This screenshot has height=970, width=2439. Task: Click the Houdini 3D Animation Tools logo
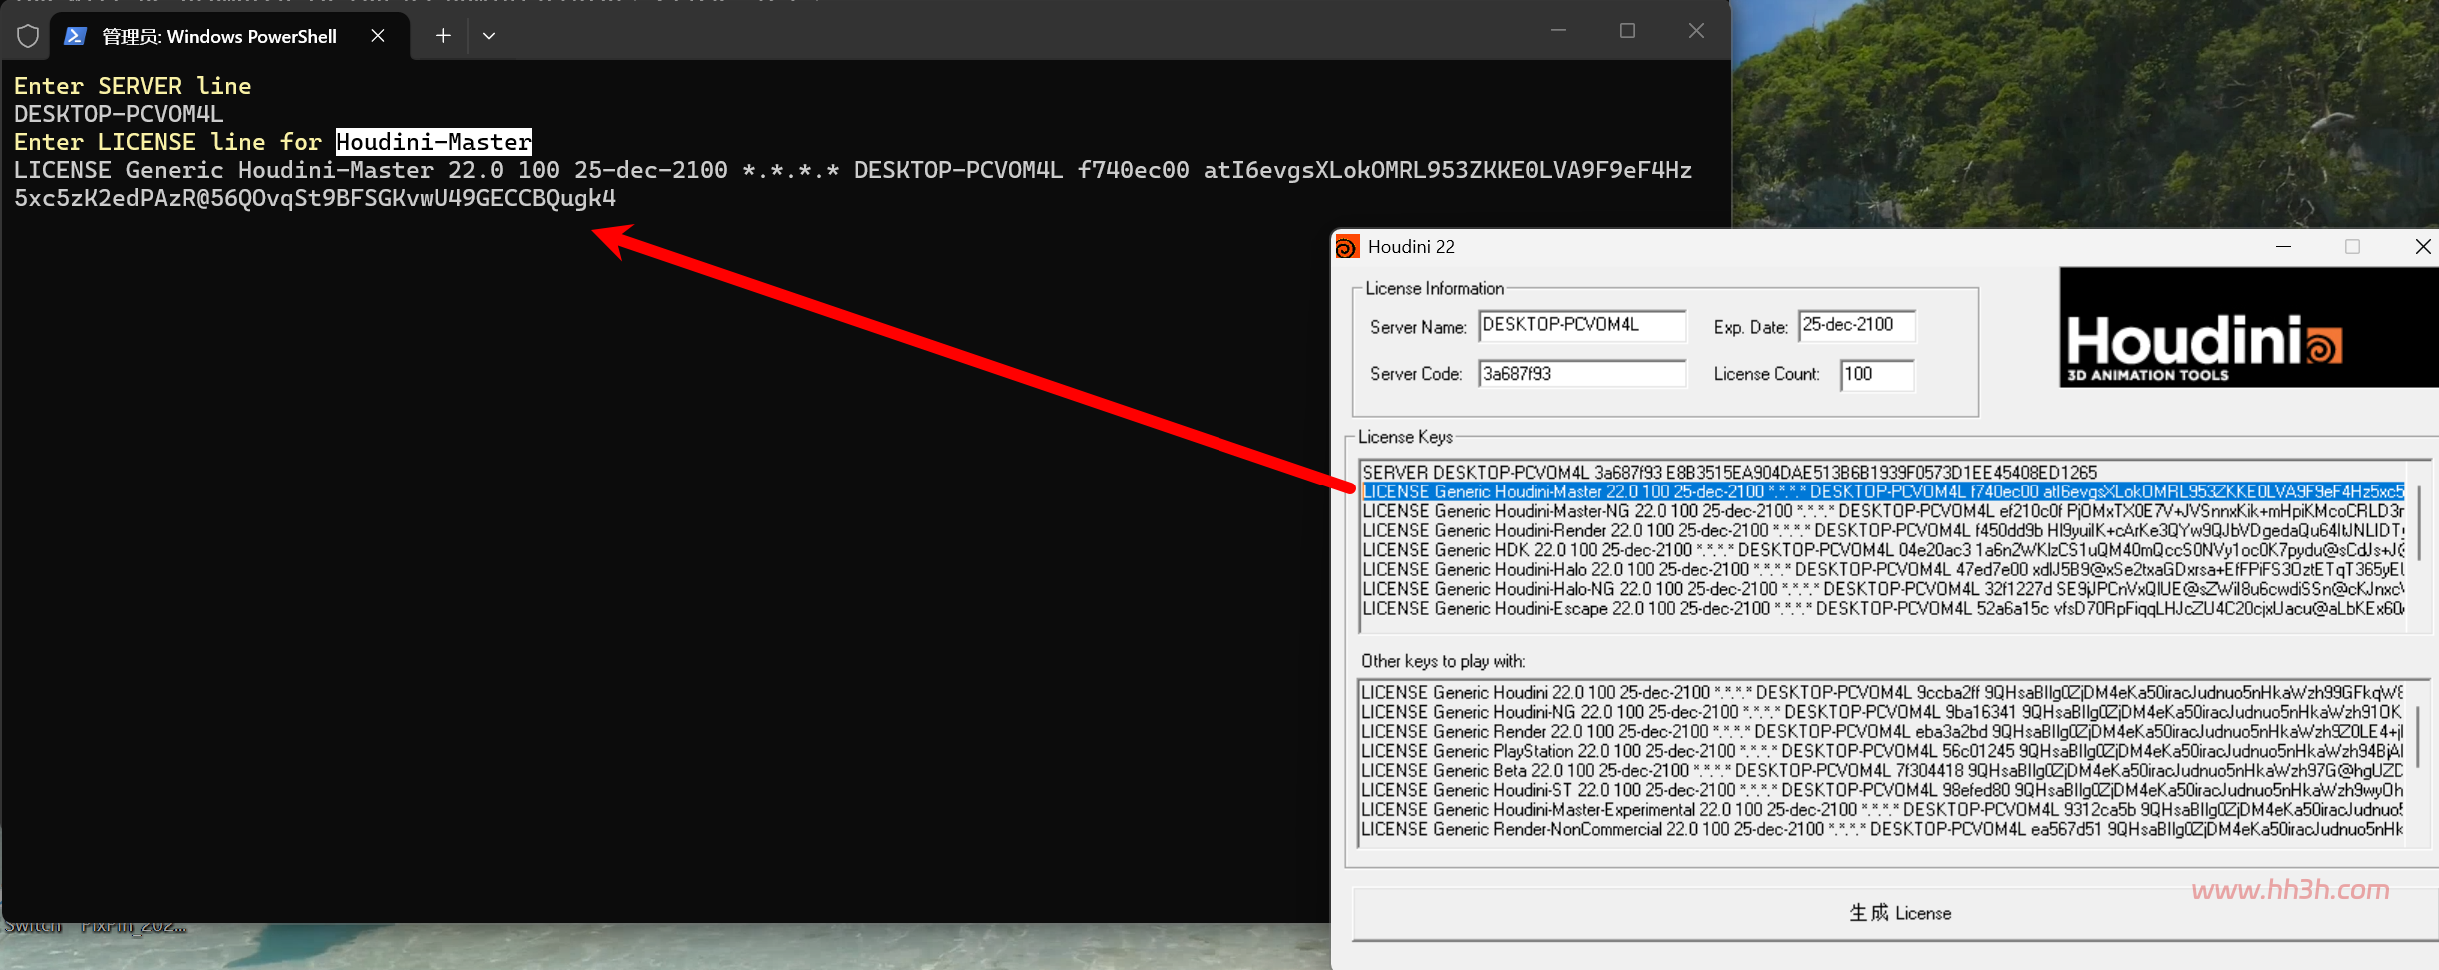(2248, 327)
